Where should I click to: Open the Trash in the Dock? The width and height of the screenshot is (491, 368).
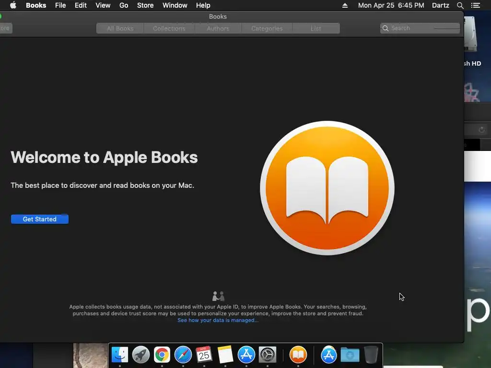point(371,355)
